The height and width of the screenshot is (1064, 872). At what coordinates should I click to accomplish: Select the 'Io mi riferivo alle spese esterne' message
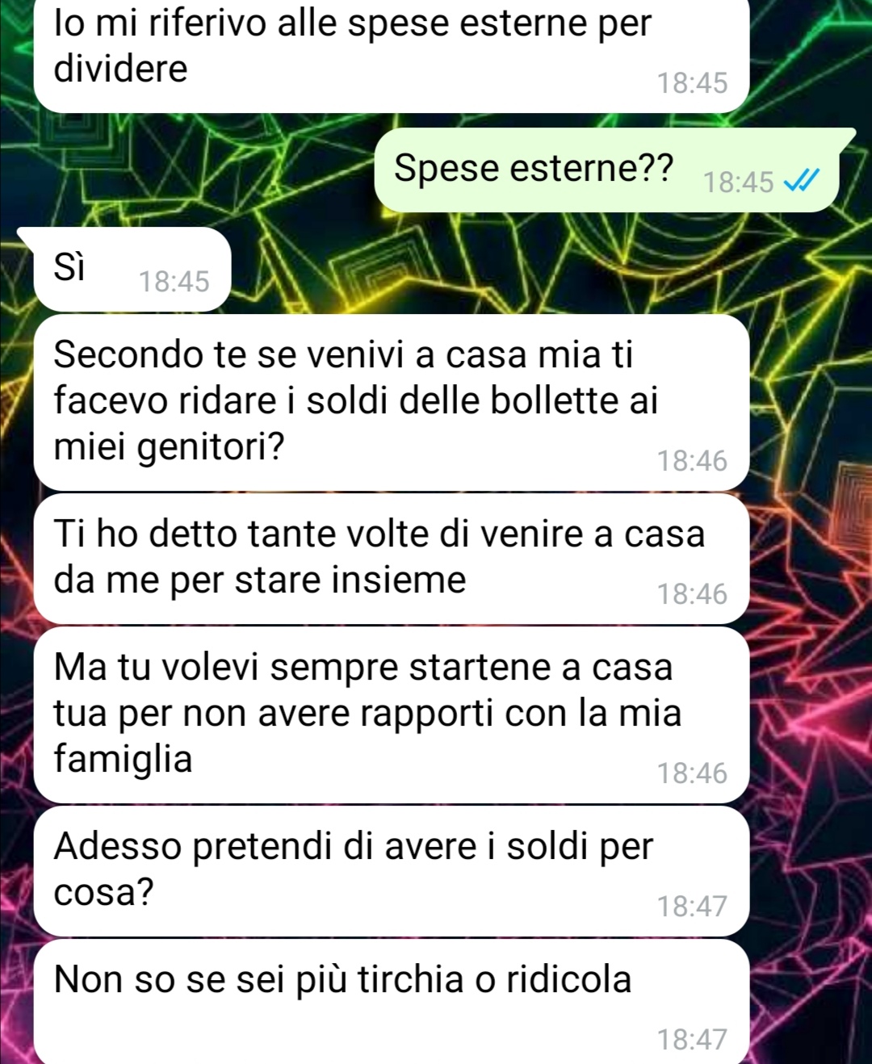[392, 56]
